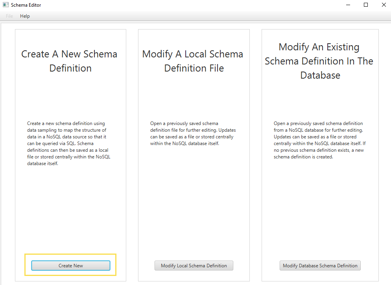Close the Schema Editor window
Viewport: 391px width, 285px height.
pos(384,5)
